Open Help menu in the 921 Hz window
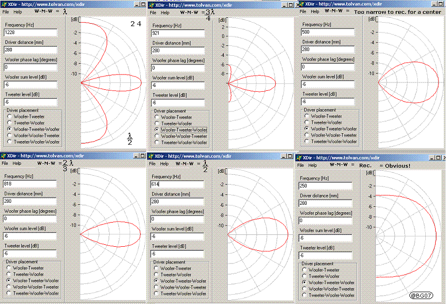This screenshot has height=304, width=446. pos(165,13)
